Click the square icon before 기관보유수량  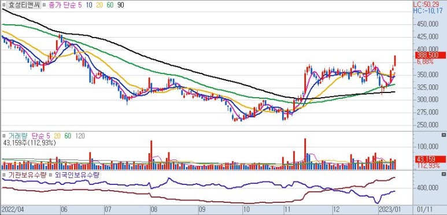point(3,175)
